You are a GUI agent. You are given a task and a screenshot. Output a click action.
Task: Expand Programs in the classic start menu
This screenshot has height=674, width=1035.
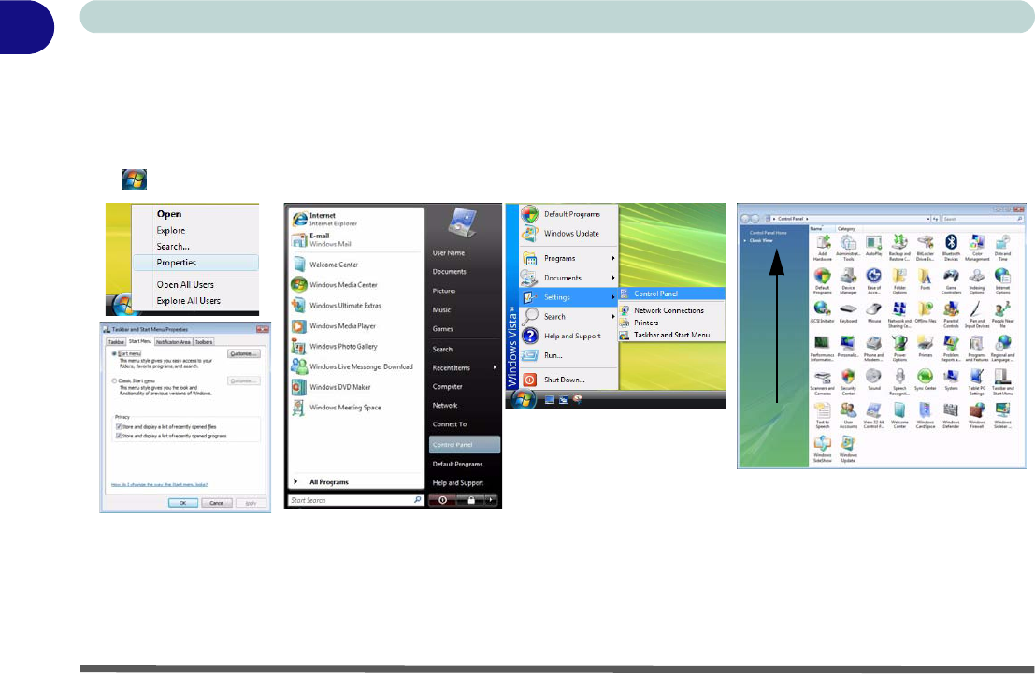(568, 258)
